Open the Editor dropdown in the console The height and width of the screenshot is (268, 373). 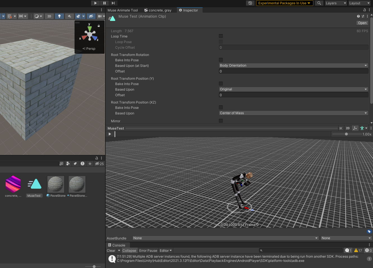click(166, 251)
